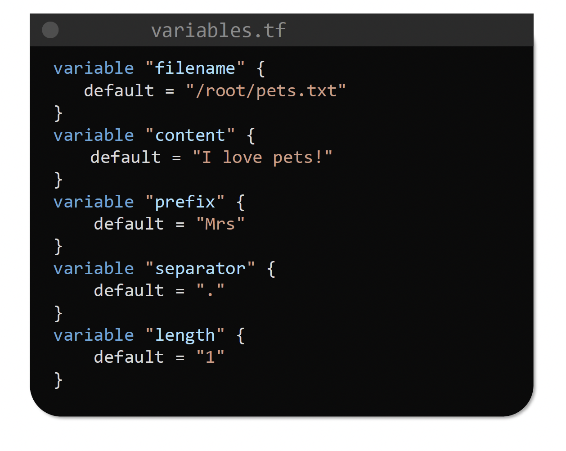Click the "/root/pets.txt" default value

(266, 91)
